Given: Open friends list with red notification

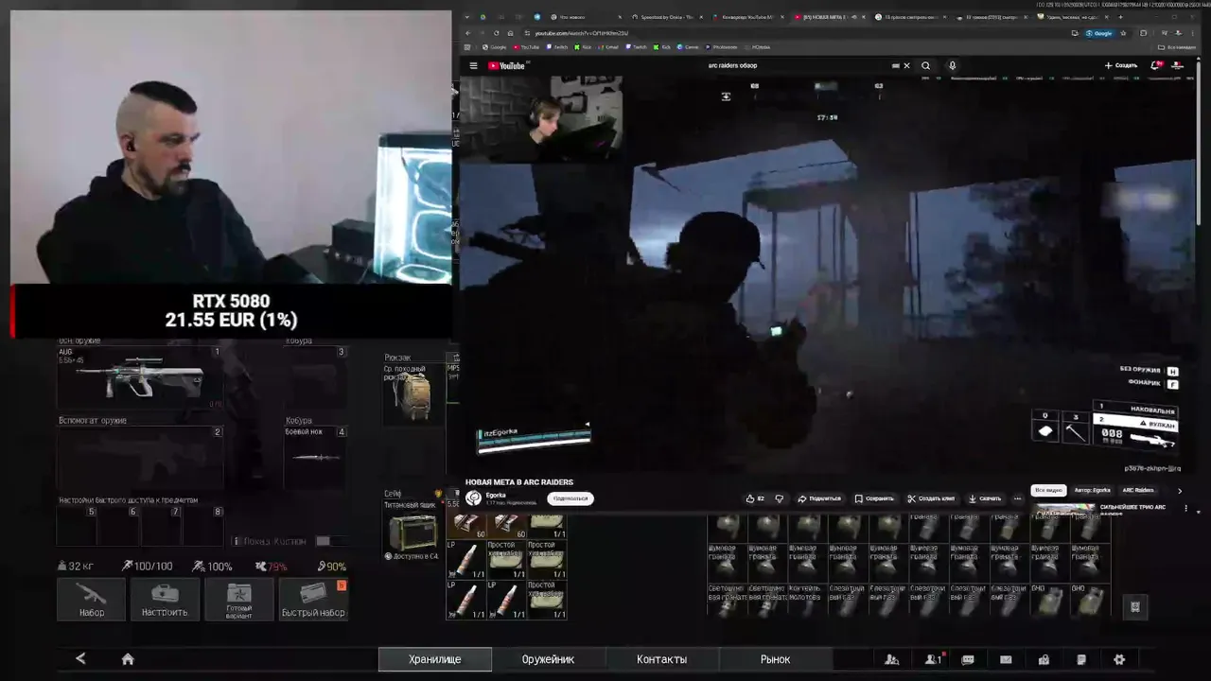Looking at the screenshot, I should 933,659.
